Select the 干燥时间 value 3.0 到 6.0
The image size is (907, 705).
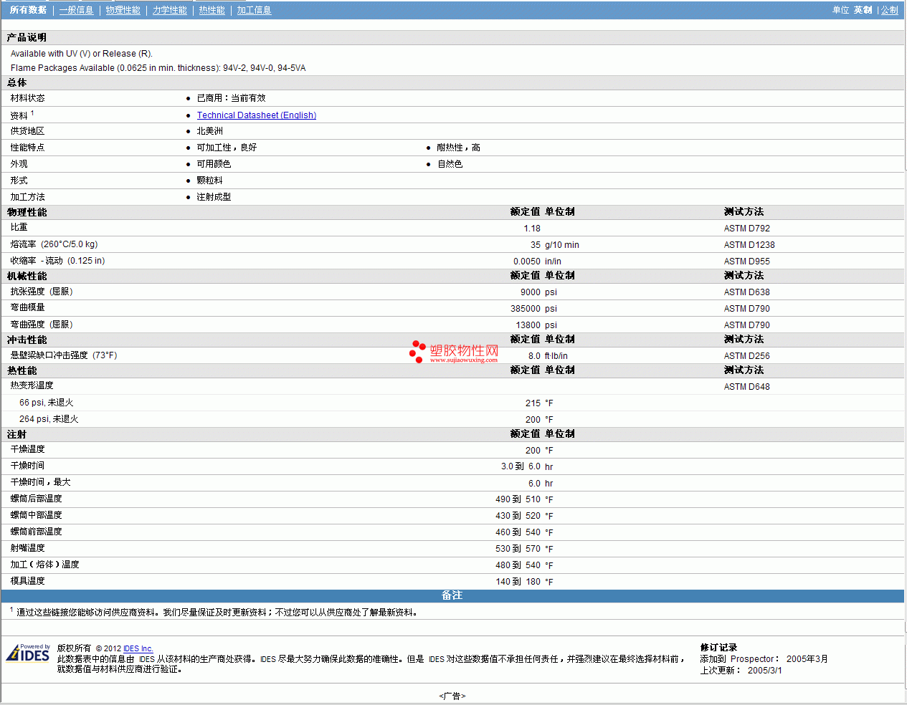[x=521, y=466]
